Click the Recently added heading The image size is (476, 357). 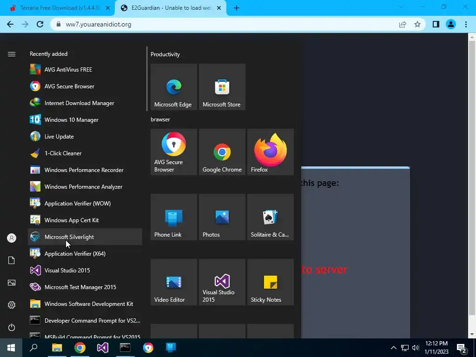(48, 54)
